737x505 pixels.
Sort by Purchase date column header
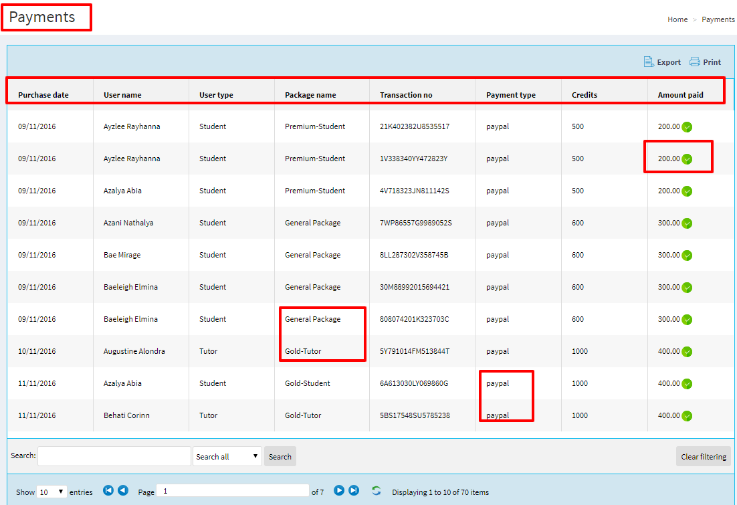point(43,95)
